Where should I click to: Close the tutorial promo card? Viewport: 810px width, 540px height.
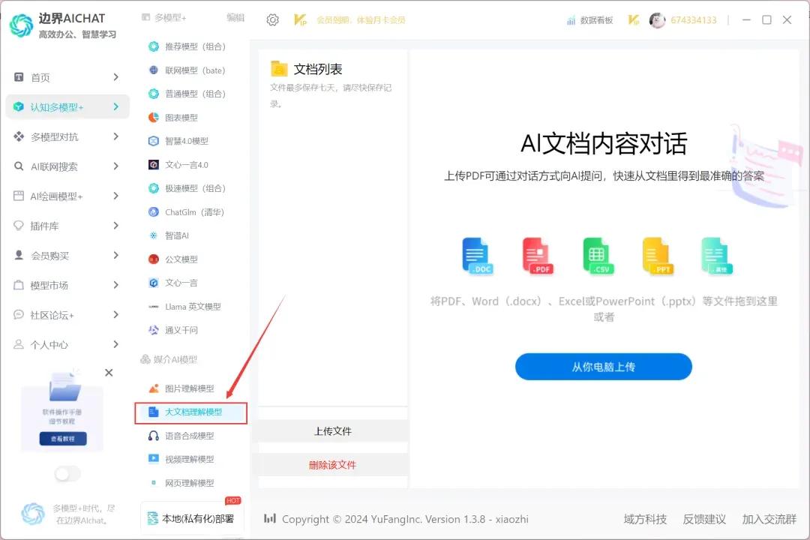tap(109, 373)
